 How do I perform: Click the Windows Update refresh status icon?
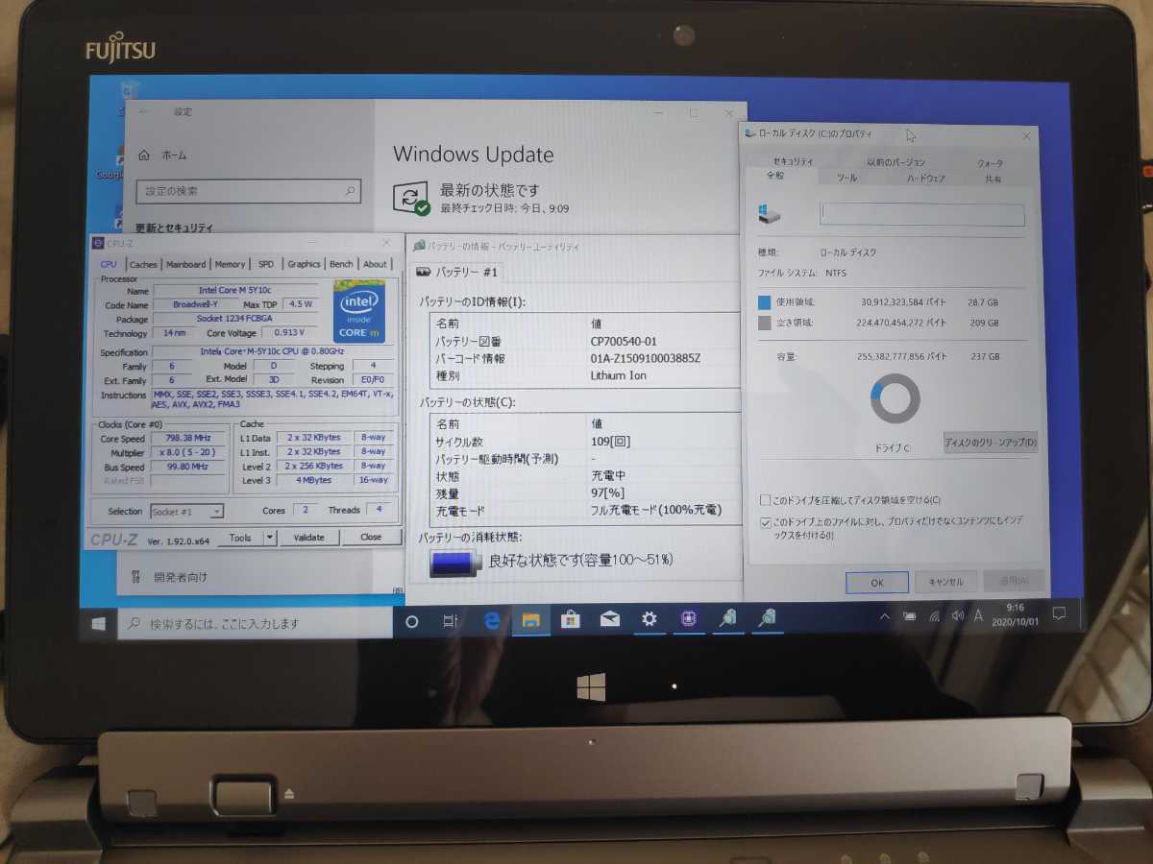click(411, 199)
